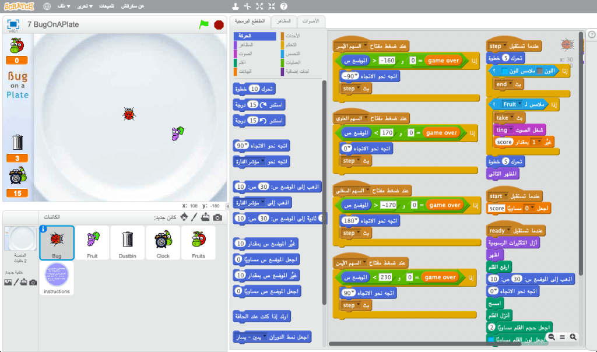Toggle full screen stage mode
Image resolution: width=597 pixels, height=352 pixels.
point(12,24)
